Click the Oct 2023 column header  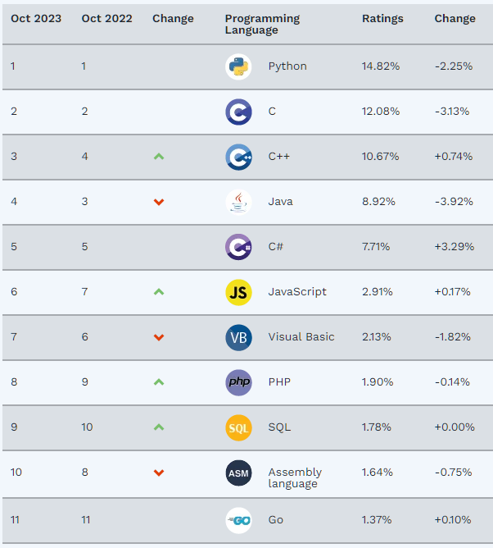[36, 18]
